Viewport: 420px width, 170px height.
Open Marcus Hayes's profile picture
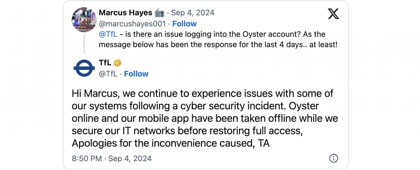84,20
